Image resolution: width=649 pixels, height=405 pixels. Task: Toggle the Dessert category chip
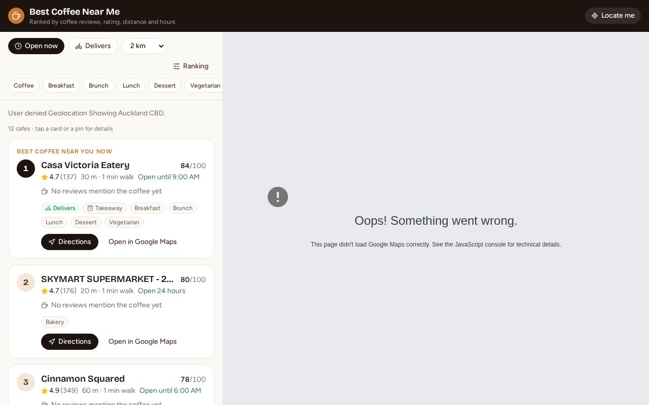(x=165, y=86)
